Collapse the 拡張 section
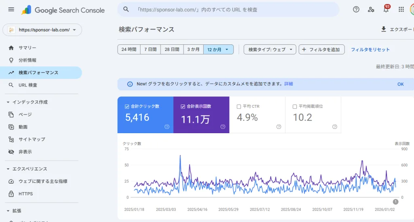 (8, 211)
